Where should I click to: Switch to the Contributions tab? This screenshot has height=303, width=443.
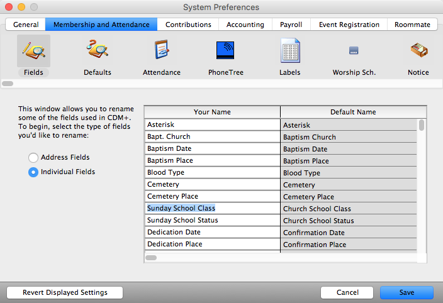pos(188,25)
